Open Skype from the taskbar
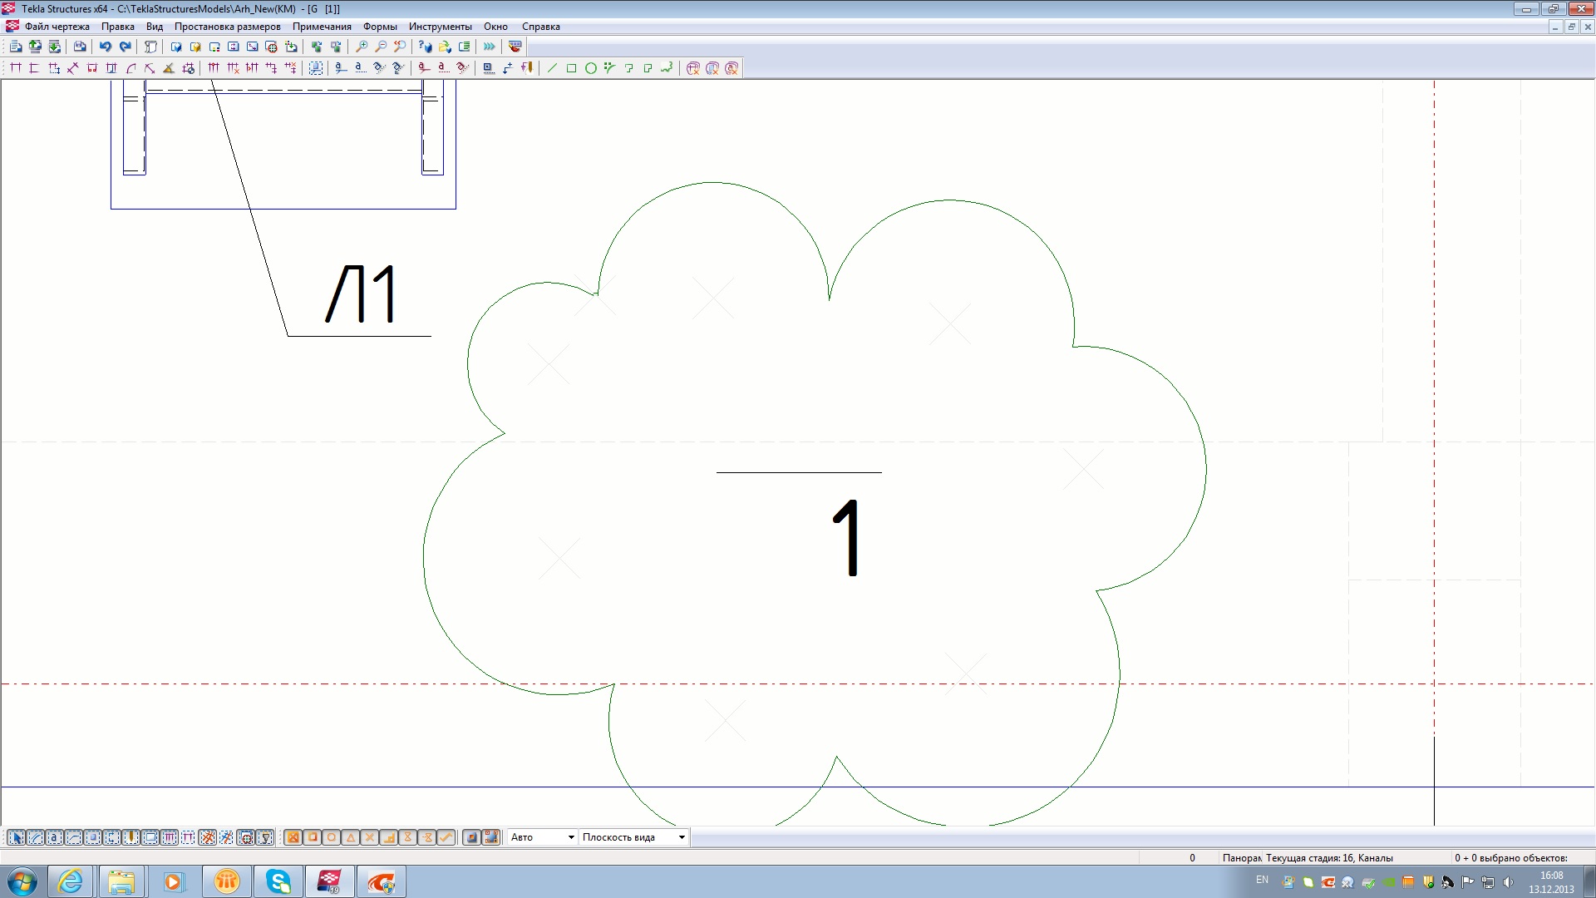Screen dimensions: 1596x898 [278, 881]
